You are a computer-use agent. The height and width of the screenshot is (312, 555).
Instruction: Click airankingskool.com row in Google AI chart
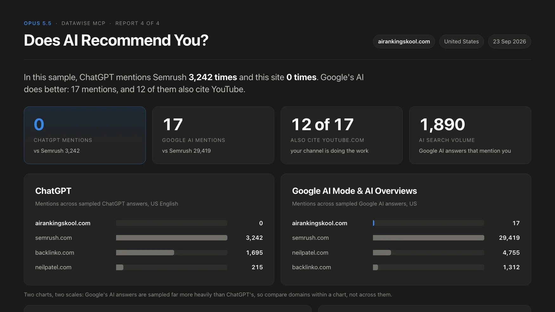pyautogui.click(x=406, y=223)
